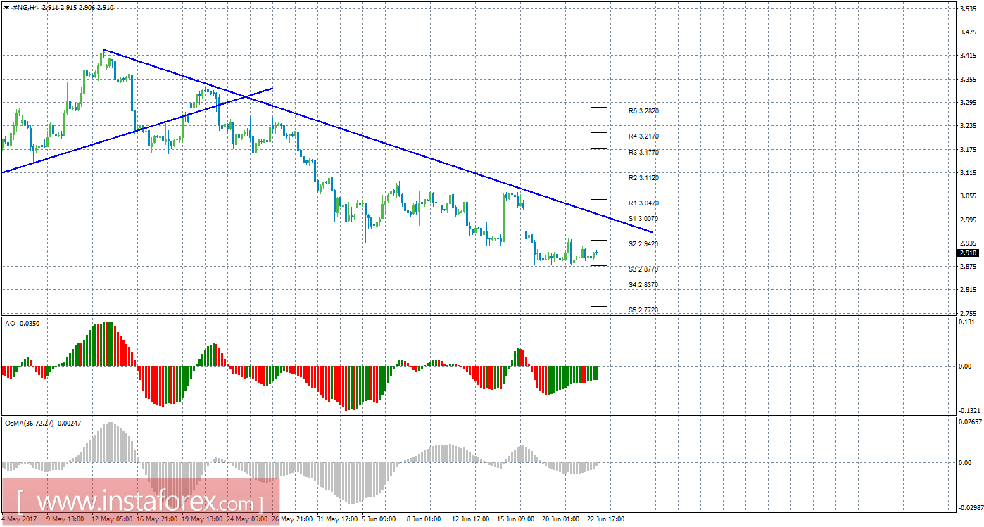Click the -0.02987 OsMA scale value
Image resolution: width=984 pixels, height=527 pixels.
pyautogui.click(x=970, y=507)
